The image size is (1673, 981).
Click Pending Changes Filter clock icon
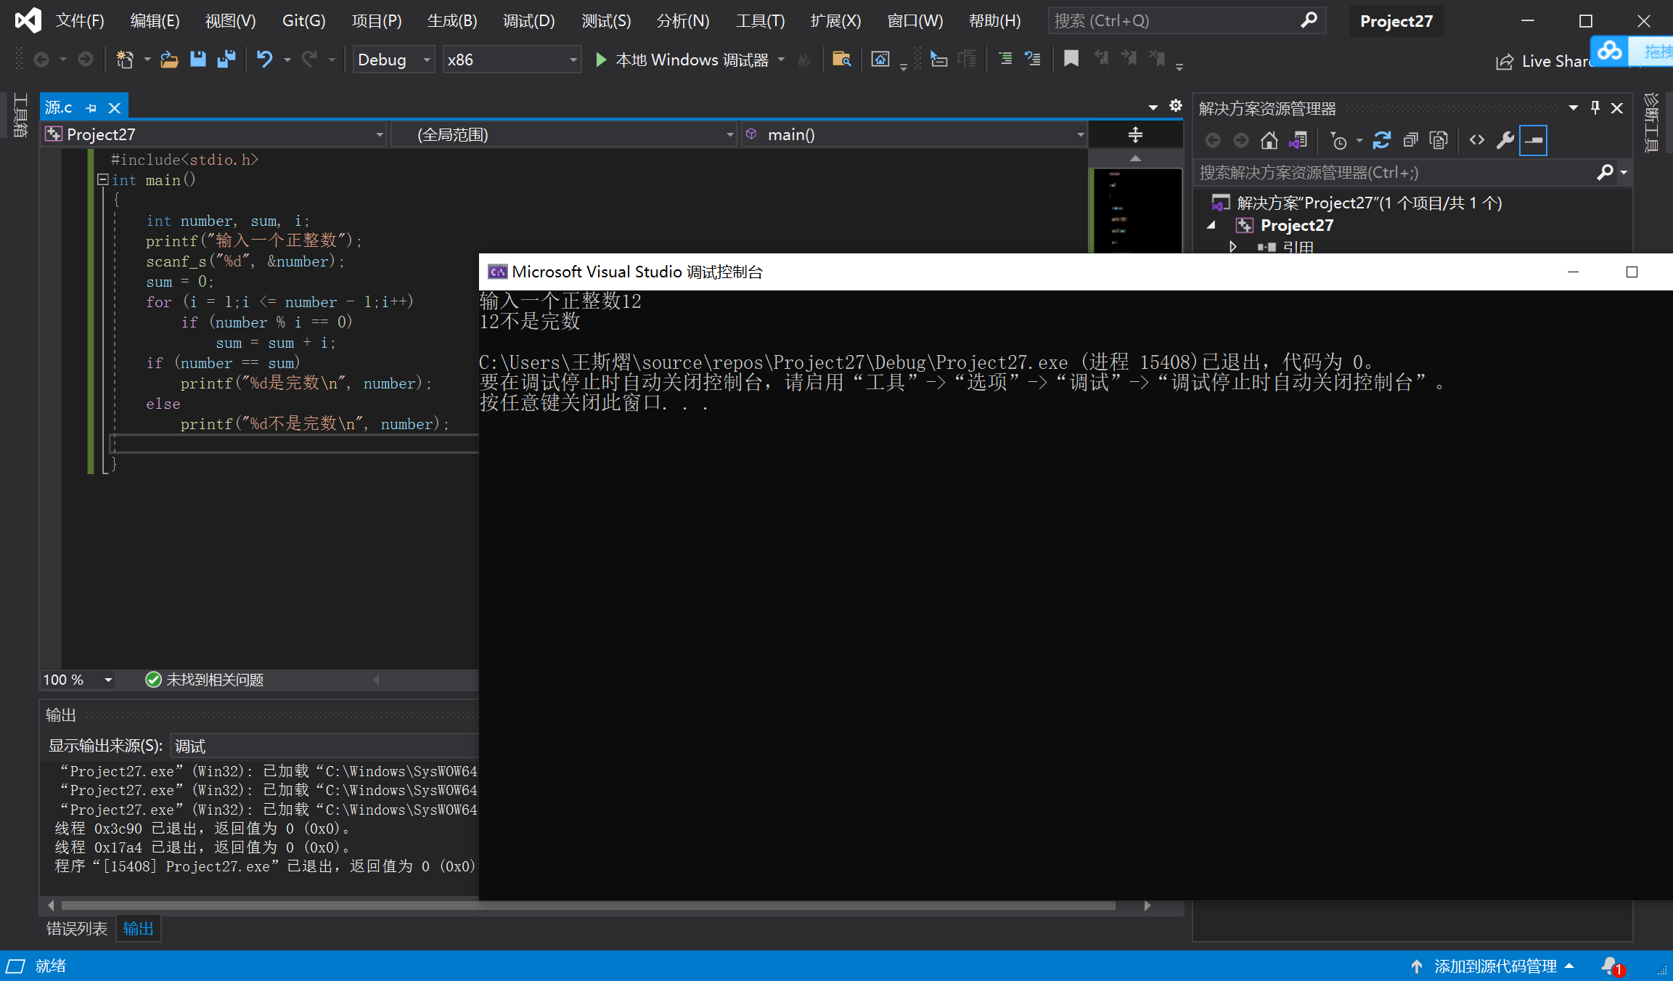tap(1338, 140)
